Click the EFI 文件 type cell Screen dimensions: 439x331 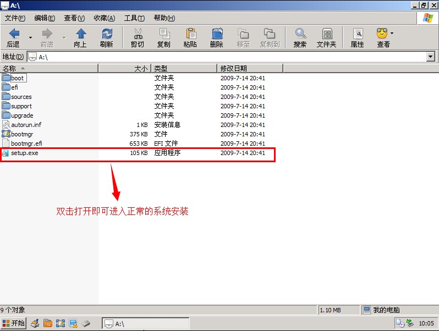tap(166, 144)
